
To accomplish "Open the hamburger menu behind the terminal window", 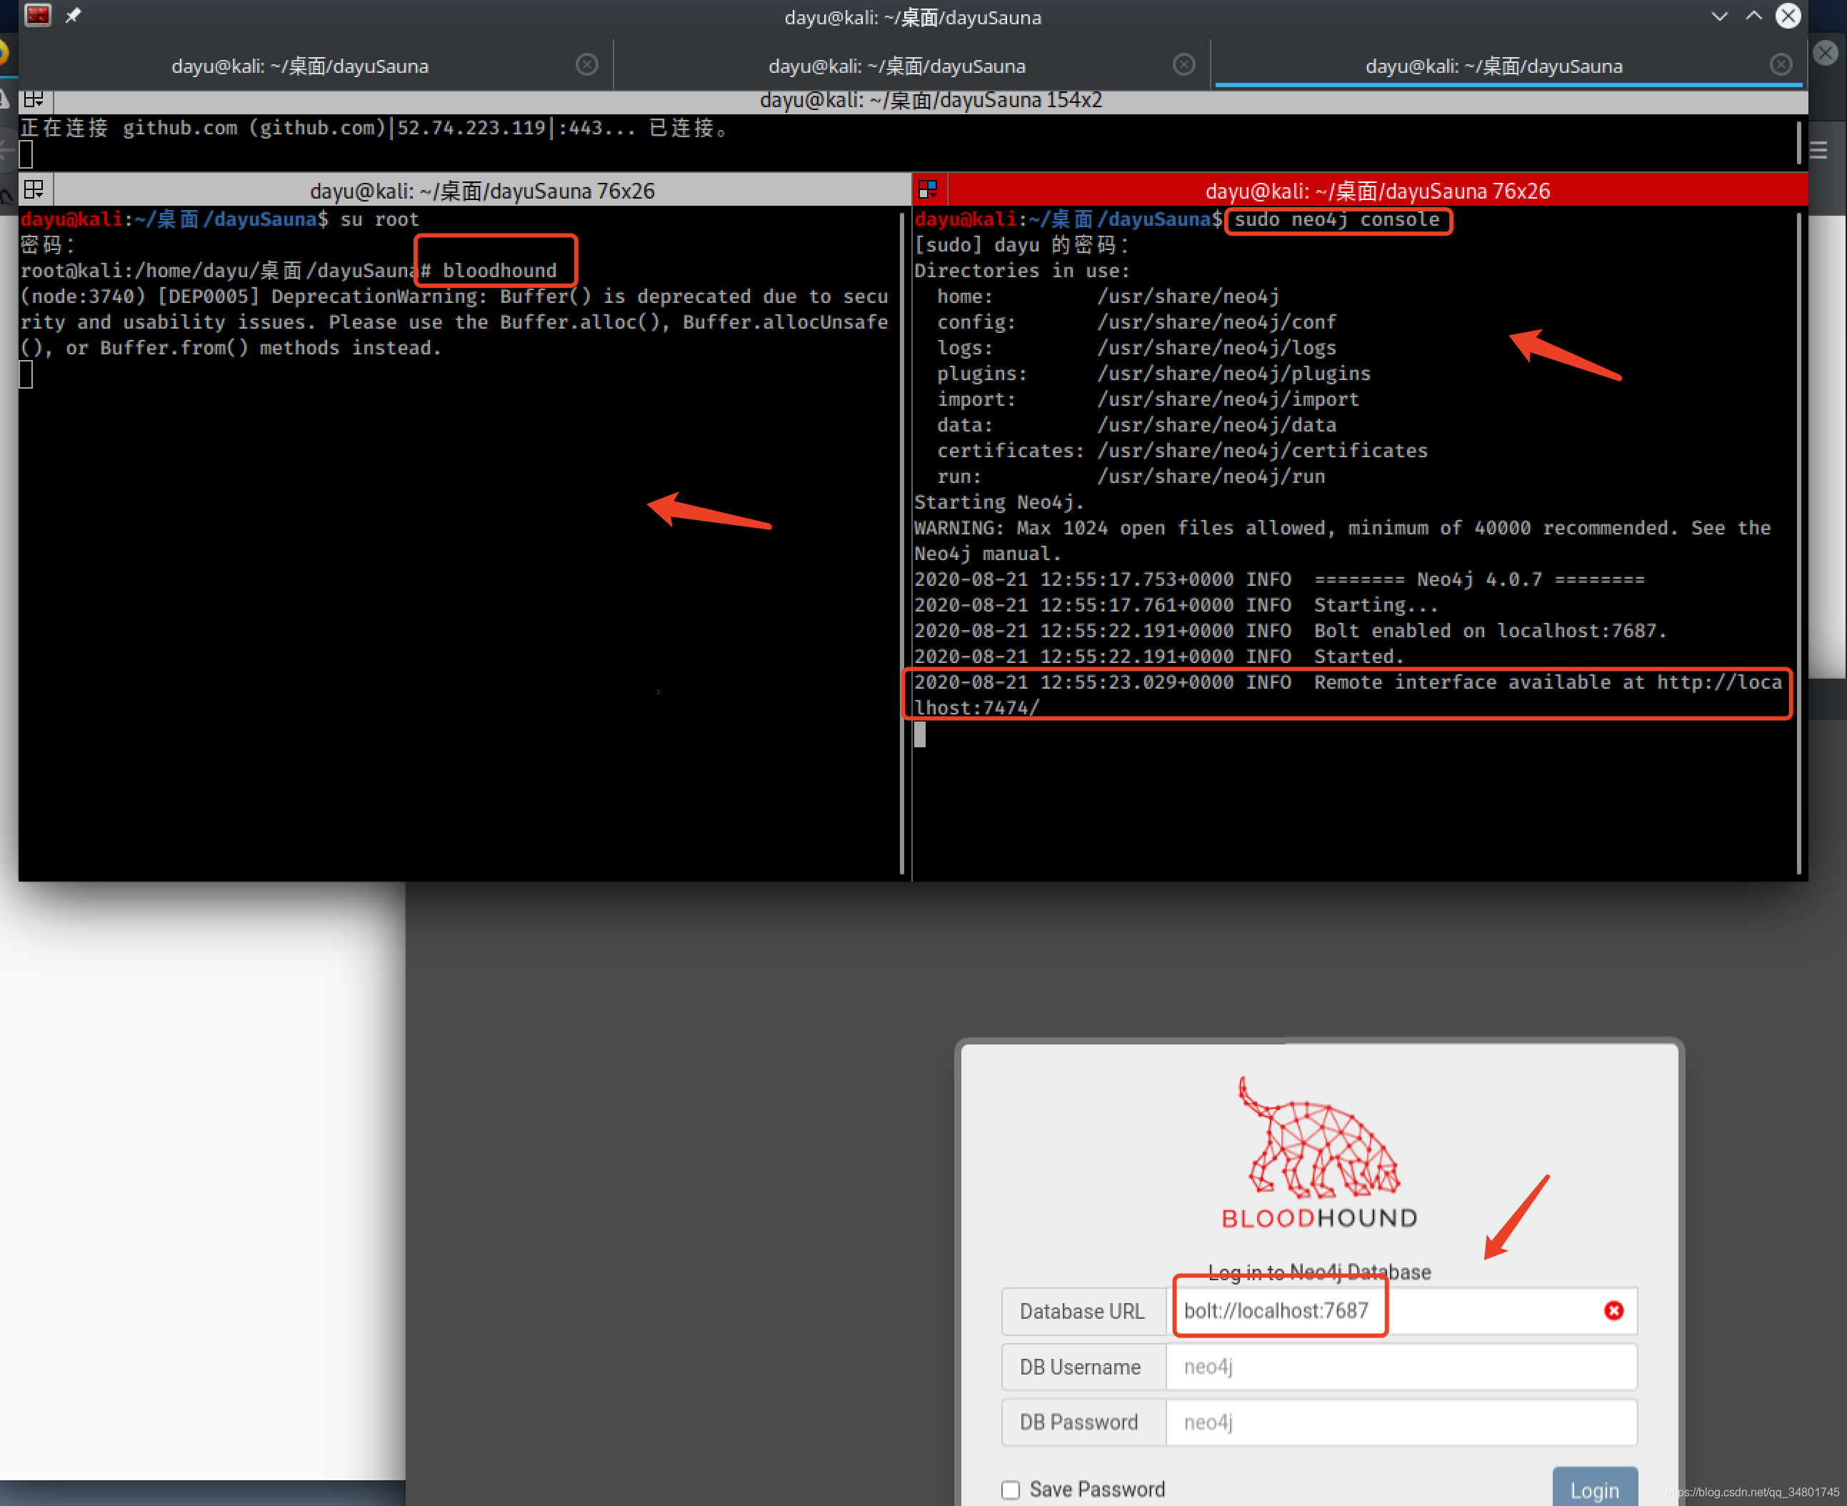I will pos(1818,150).
